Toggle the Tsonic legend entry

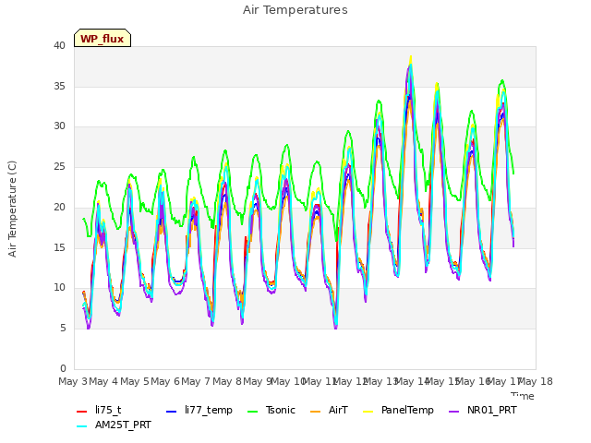pos(271,410)
